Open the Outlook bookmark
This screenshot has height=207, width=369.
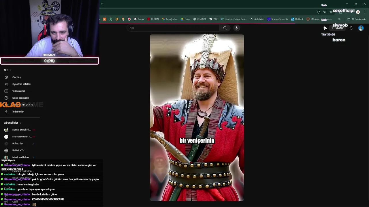(297, 19)
